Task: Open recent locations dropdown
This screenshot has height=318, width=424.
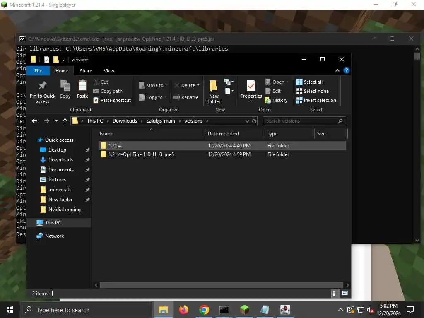Action: click(56, 121)
